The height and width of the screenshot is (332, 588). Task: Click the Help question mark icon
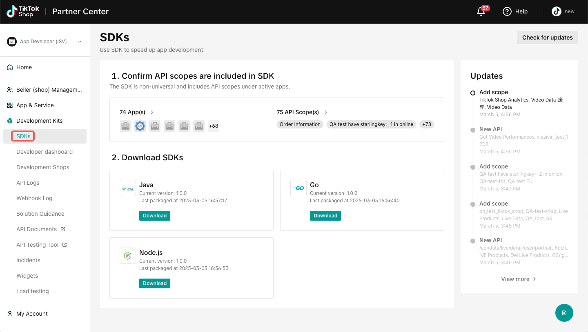[x=507, y=11]
